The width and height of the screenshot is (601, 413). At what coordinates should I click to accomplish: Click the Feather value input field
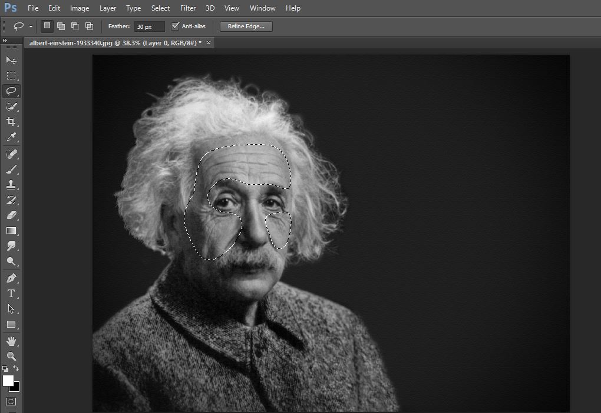click(x=149, y=26)
